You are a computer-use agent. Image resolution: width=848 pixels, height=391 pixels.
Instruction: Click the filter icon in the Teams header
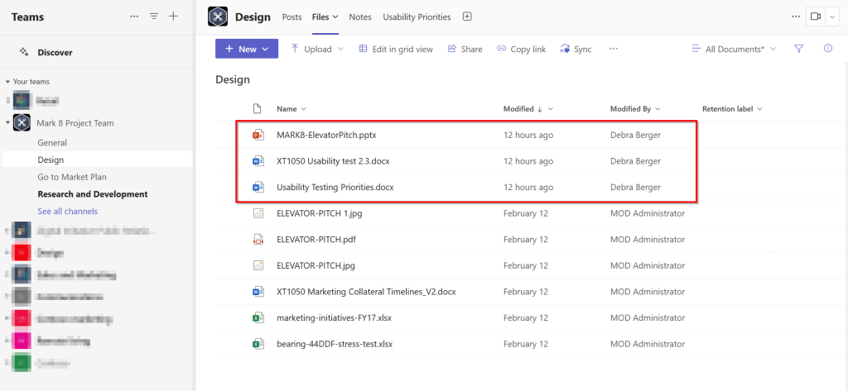click(x=154, y=17)
